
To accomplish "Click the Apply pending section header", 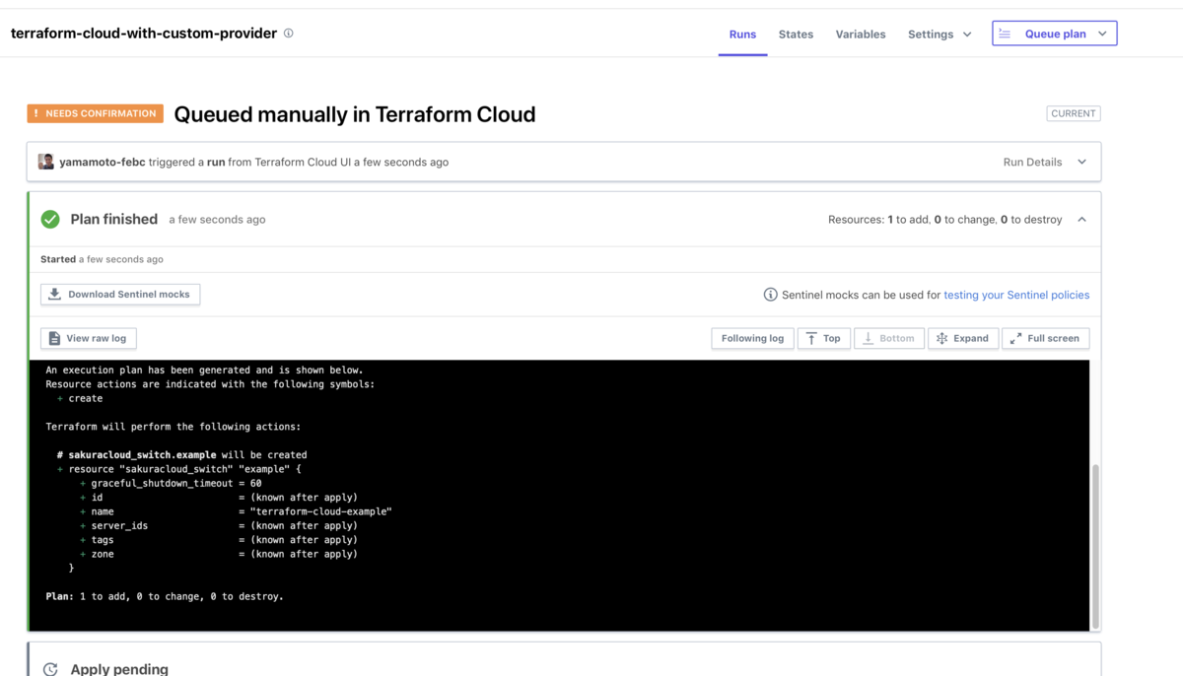I will click(565, 662).
